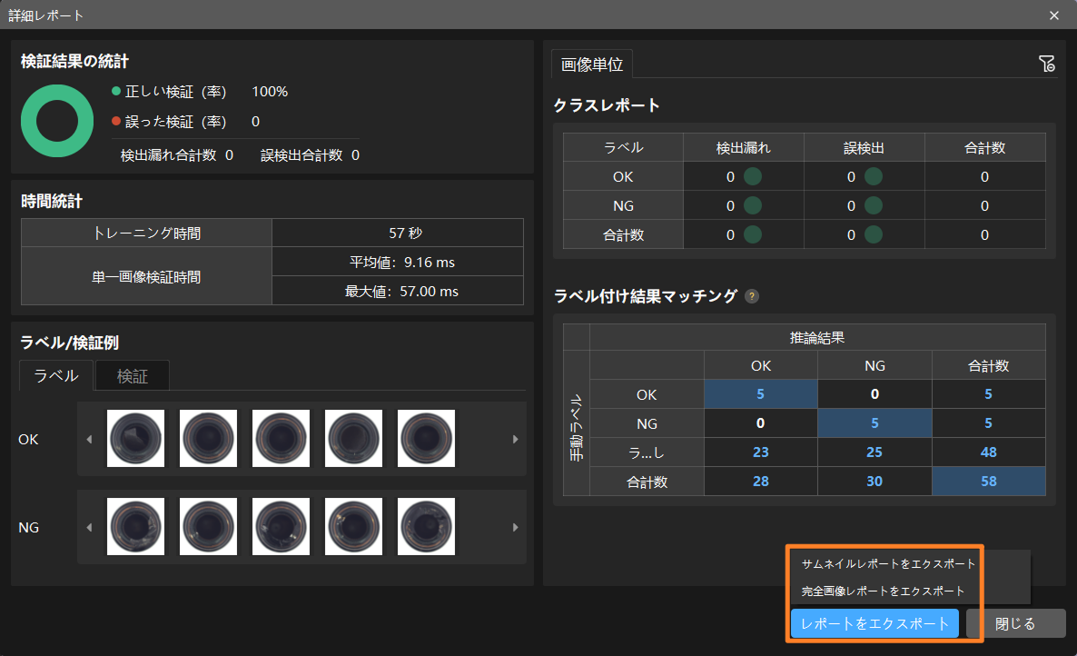Click the 閉じる button
Viewport: 1077px width, 656px height.
(x=1015, y=623)
